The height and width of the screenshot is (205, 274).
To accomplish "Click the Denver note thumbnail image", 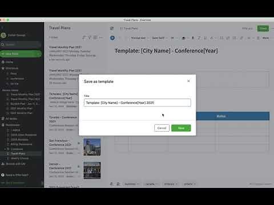I will coord(92,170).
